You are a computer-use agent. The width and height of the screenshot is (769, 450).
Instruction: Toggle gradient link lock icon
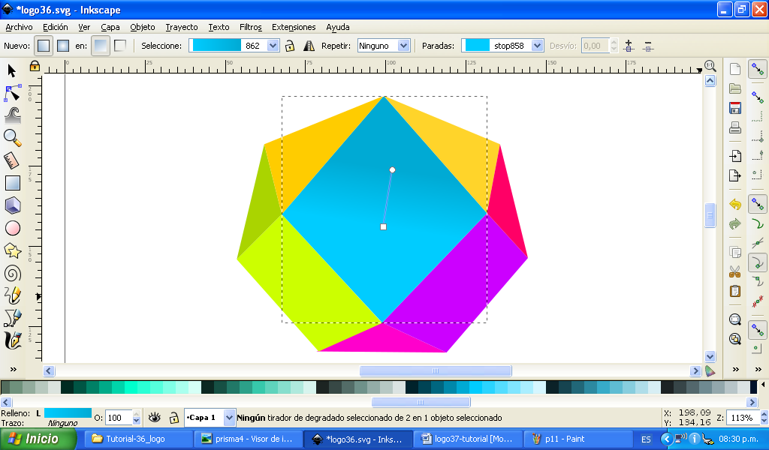290,46
